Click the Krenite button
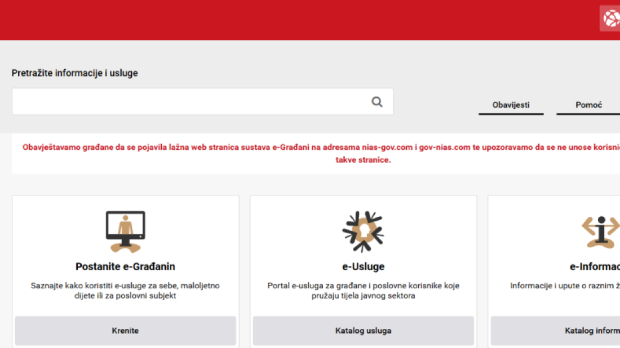The width and height of the screenshot is (620, 348). pos(125,331)
